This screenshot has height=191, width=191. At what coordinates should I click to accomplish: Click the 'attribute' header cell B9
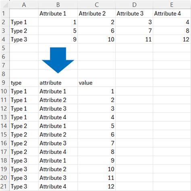pyautogui.click(x=58, y=83)
